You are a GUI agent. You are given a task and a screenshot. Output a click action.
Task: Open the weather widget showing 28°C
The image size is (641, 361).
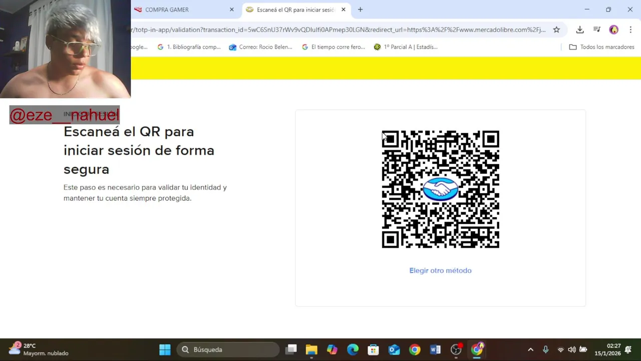pyautogui.click(x=38, y=349)
